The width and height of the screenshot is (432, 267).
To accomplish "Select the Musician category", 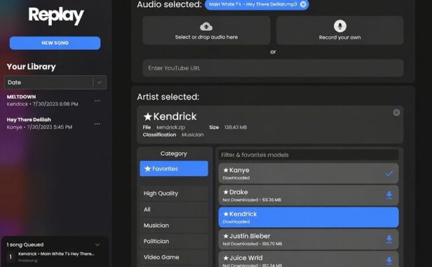I will click(x=174, y=226).
